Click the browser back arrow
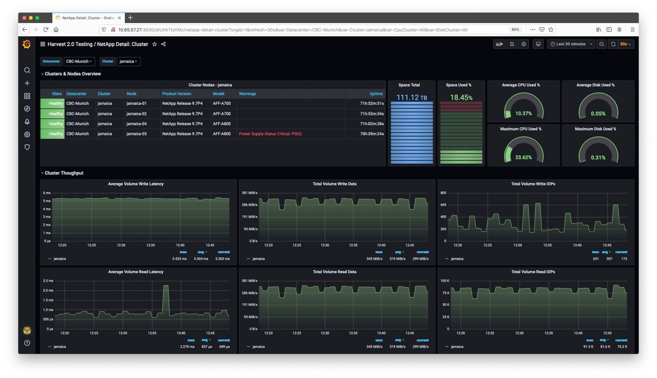The image size is (657, 378). pos(25,30)
